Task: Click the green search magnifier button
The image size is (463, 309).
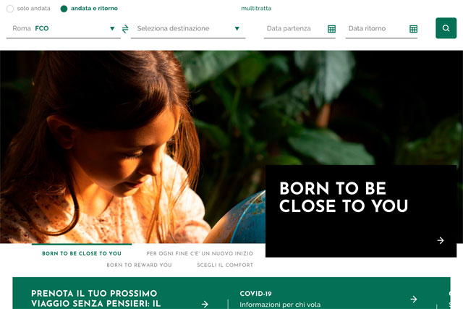Action: 446,28
